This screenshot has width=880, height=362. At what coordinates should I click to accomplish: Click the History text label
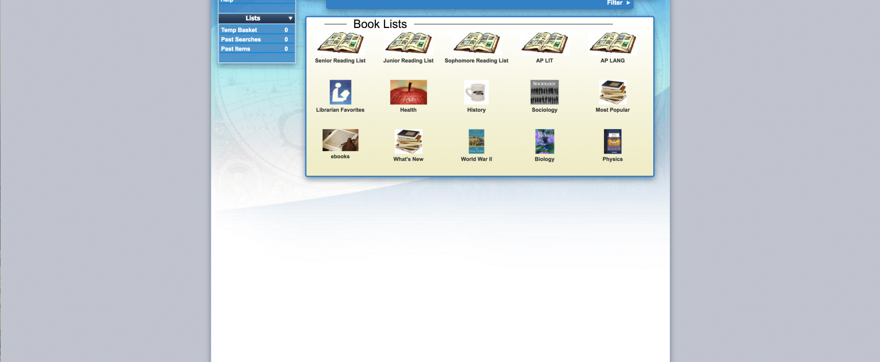pyautogui.click(x=476, y=110)
